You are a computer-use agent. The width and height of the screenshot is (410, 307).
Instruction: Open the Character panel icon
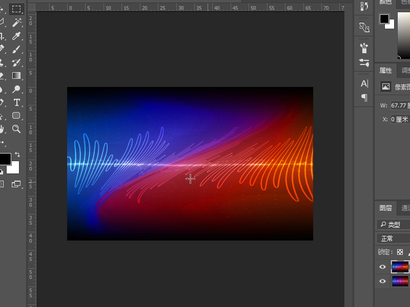[x=364, y=83]
